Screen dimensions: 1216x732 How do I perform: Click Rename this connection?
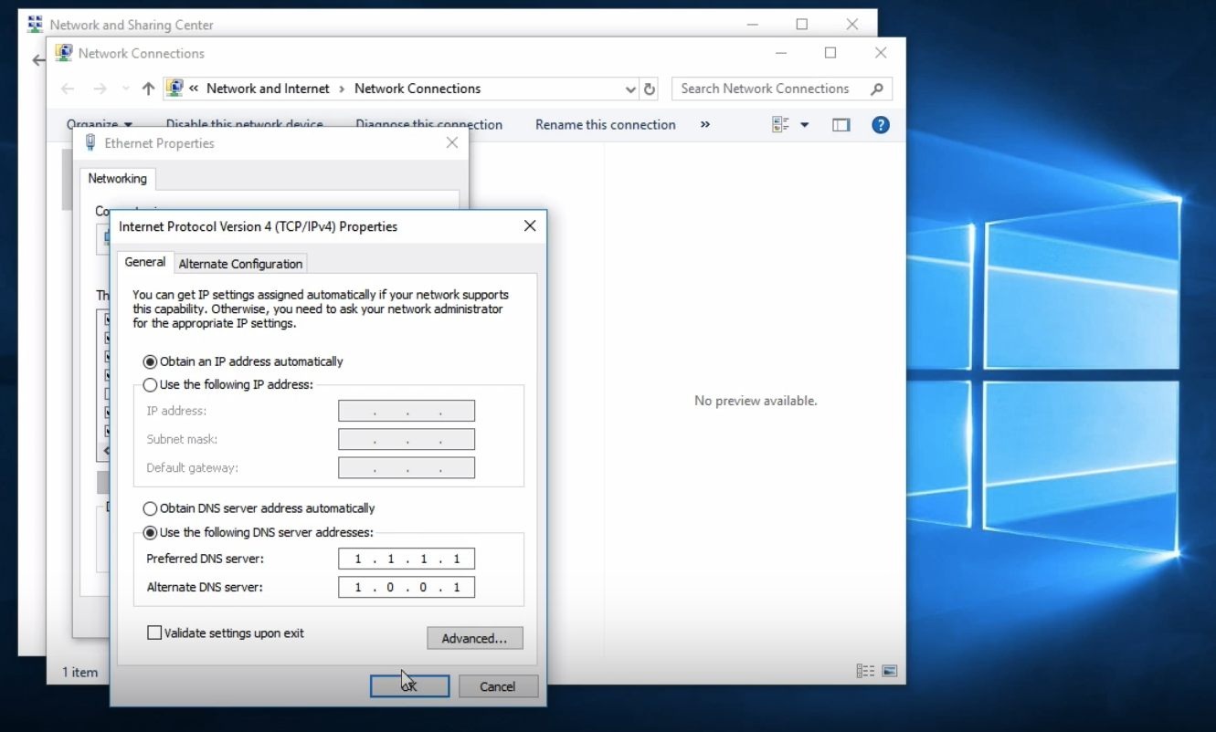[606, 124]
